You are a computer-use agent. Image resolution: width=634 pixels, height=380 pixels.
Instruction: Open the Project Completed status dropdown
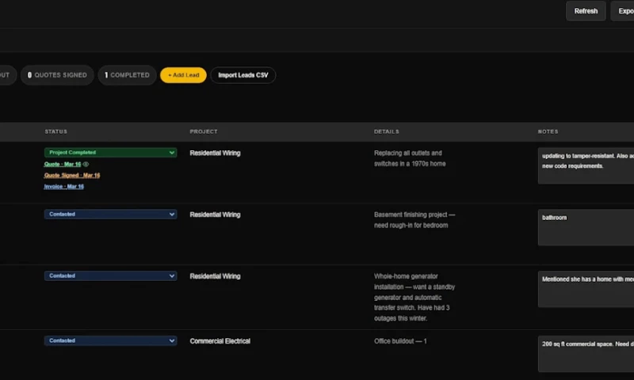(110, 152)
